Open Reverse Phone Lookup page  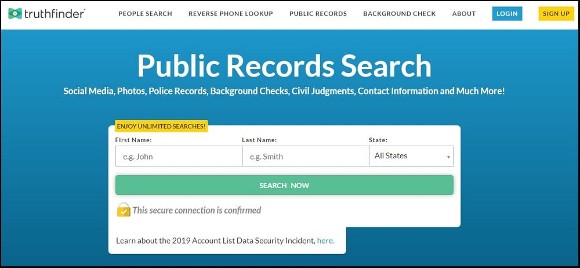(x=230, y=14)
